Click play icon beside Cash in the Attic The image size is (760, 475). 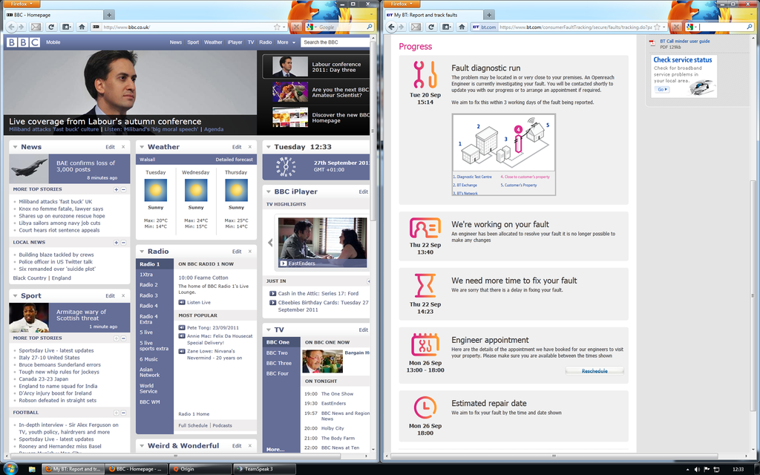(x=273, y=293)
